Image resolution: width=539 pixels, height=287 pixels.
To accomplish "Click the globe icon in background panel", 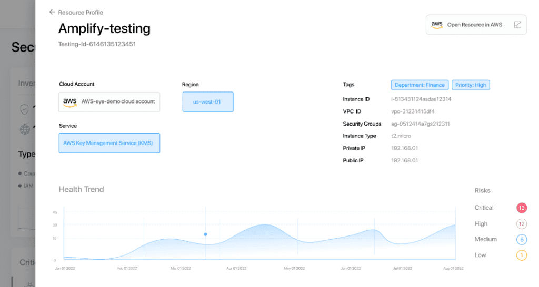I will 25,129.
